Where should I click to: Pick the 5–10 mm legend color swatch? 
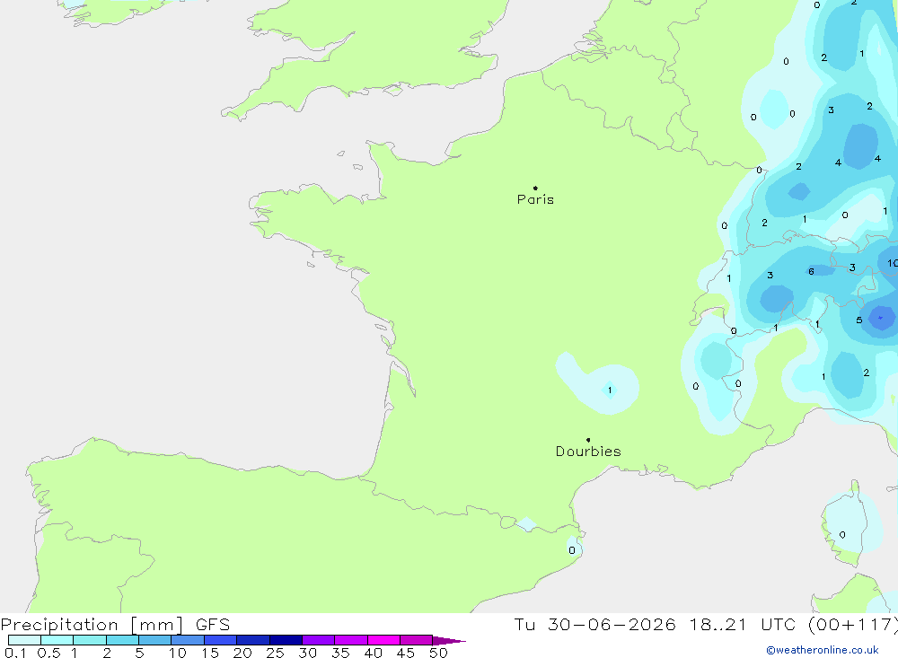click(x=155, y=640)
